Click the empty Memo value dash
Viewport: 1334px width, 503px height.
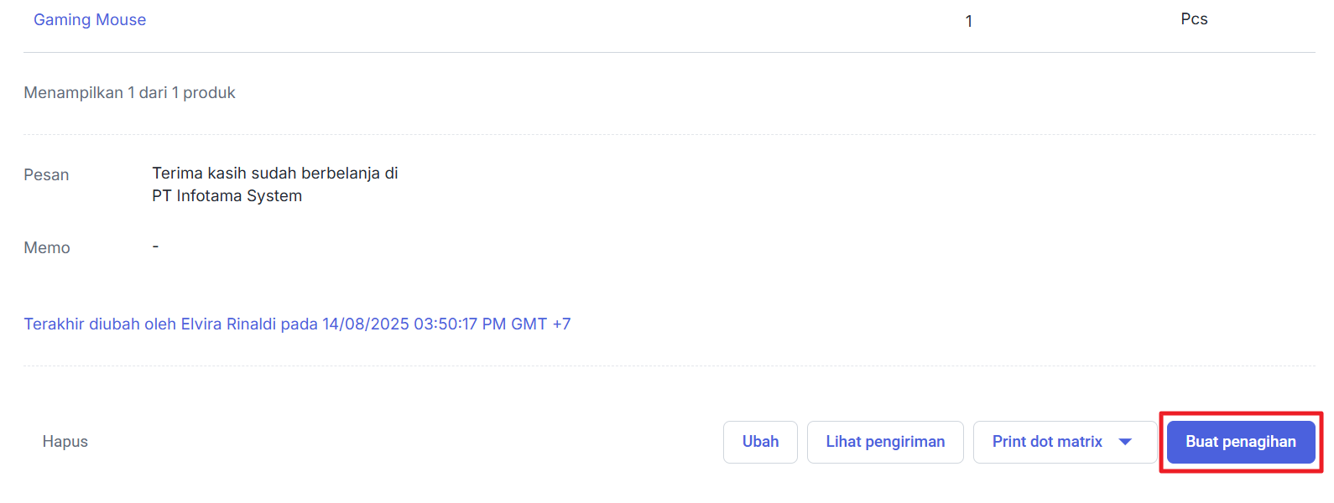(x=155, y=247)
